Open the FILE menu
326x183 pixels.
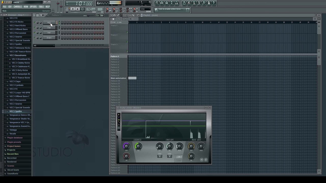[5, 7]
